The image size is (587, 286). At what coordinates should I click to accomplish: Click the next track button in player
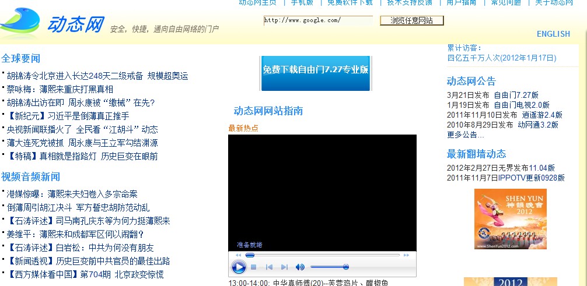[x=284, y=267]
